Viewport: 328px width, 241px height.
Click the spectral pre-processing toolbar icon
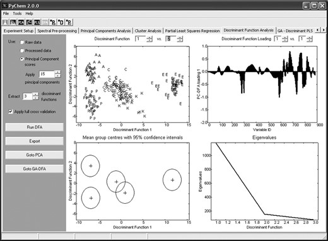[x=13, y=22]
